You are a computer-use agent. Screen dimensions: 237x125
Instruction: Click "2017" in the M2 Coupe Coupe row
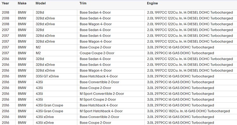point(5,53)
